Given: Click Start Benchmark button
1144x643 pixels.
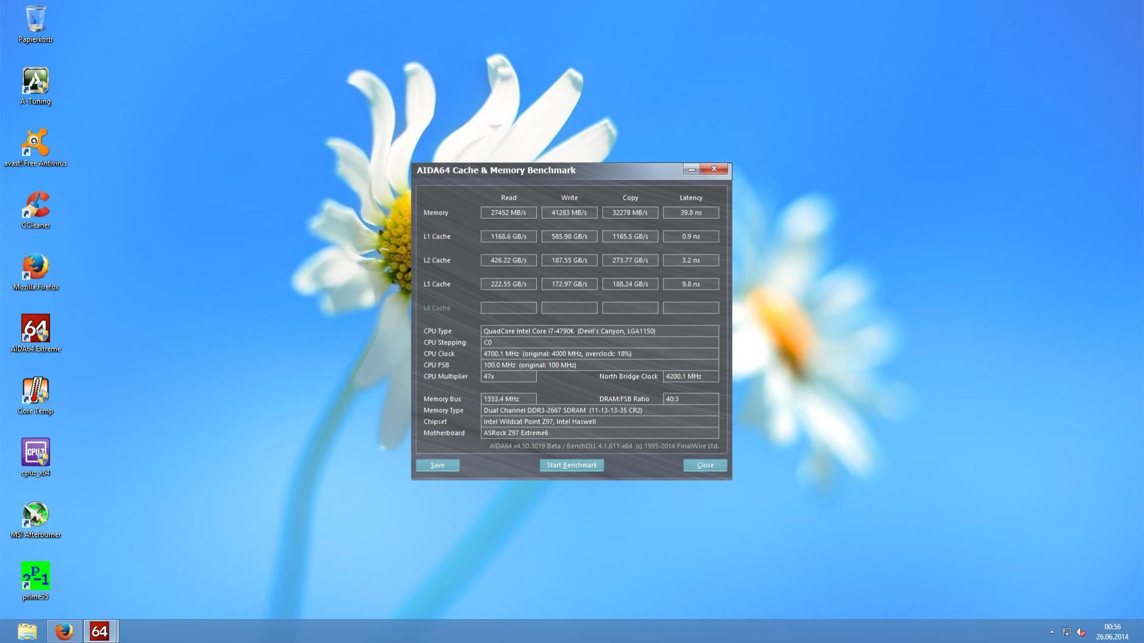Looking at the screenshot, I should [x=571, y=465].
